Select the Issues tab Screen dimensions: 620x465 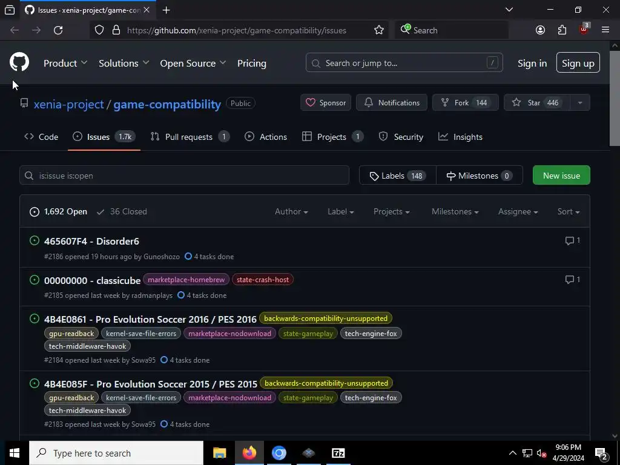(104, 137)
